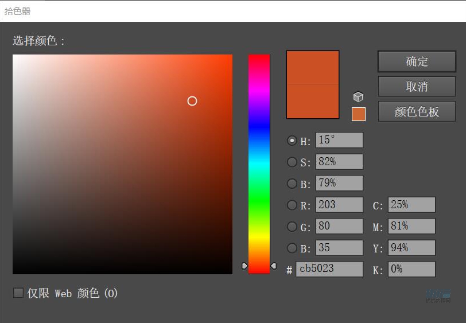Select the R red radio button
466x323 pixels.
click(x=292, y=205)
